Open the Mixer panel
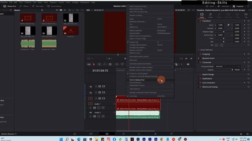The height and width of the screenshot is (141, 252). (210, 6)
